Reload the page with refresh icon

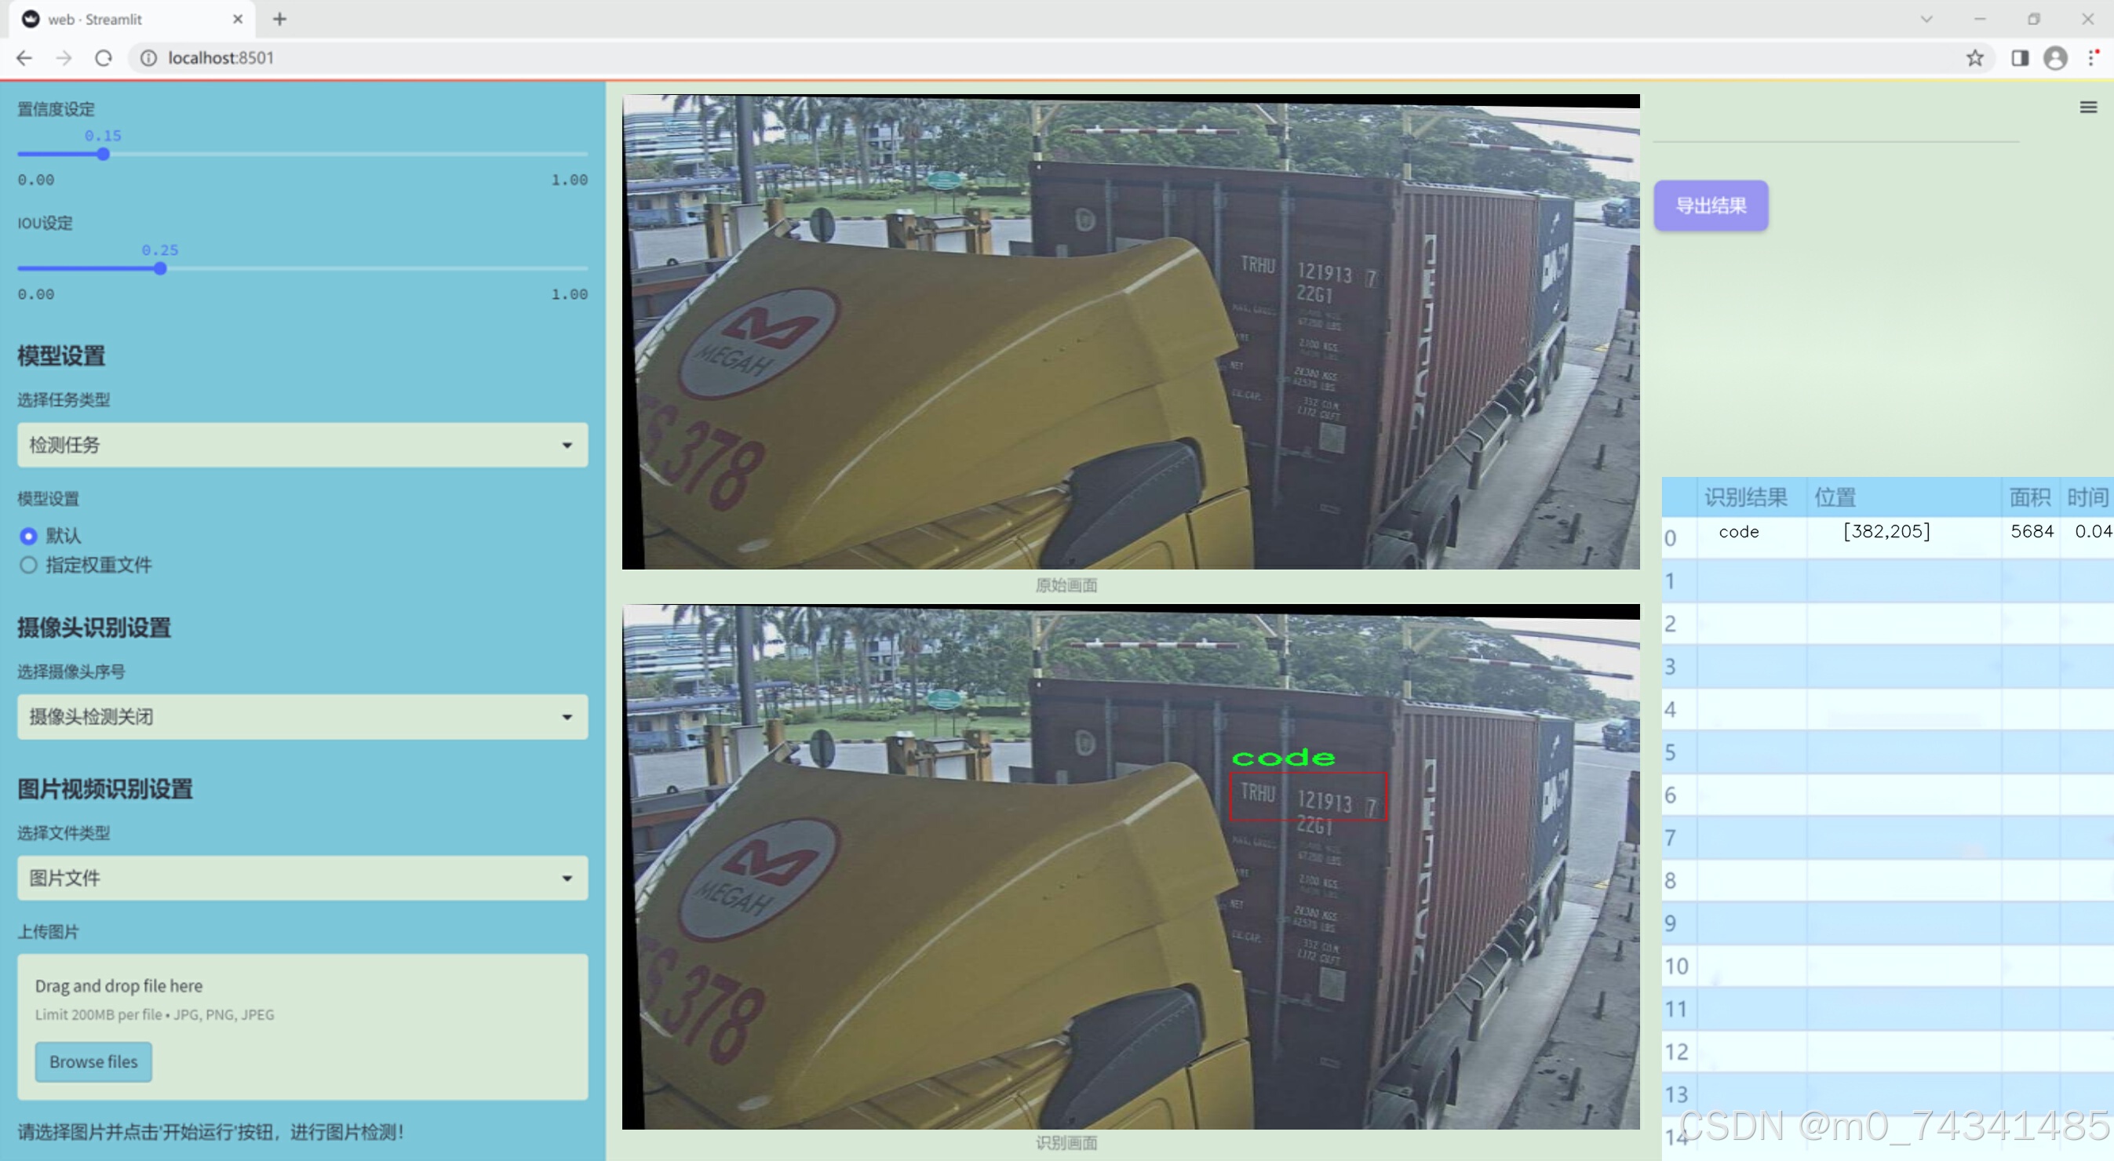[104, 58]
